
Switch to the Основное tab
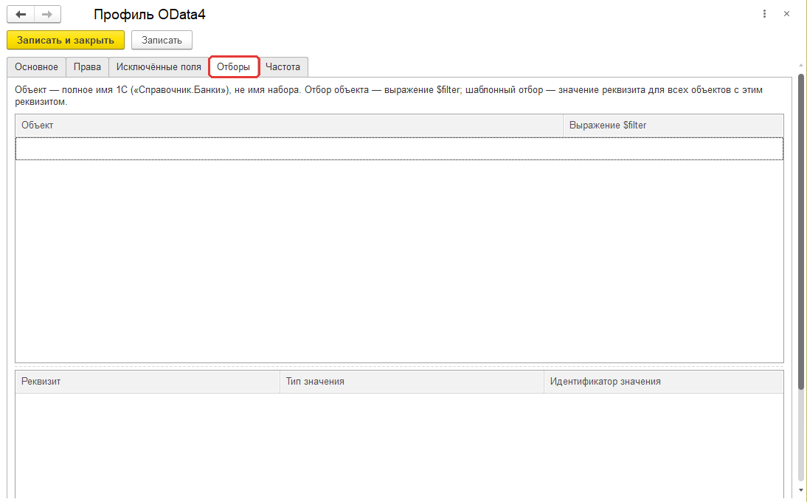tap(37, 67)
